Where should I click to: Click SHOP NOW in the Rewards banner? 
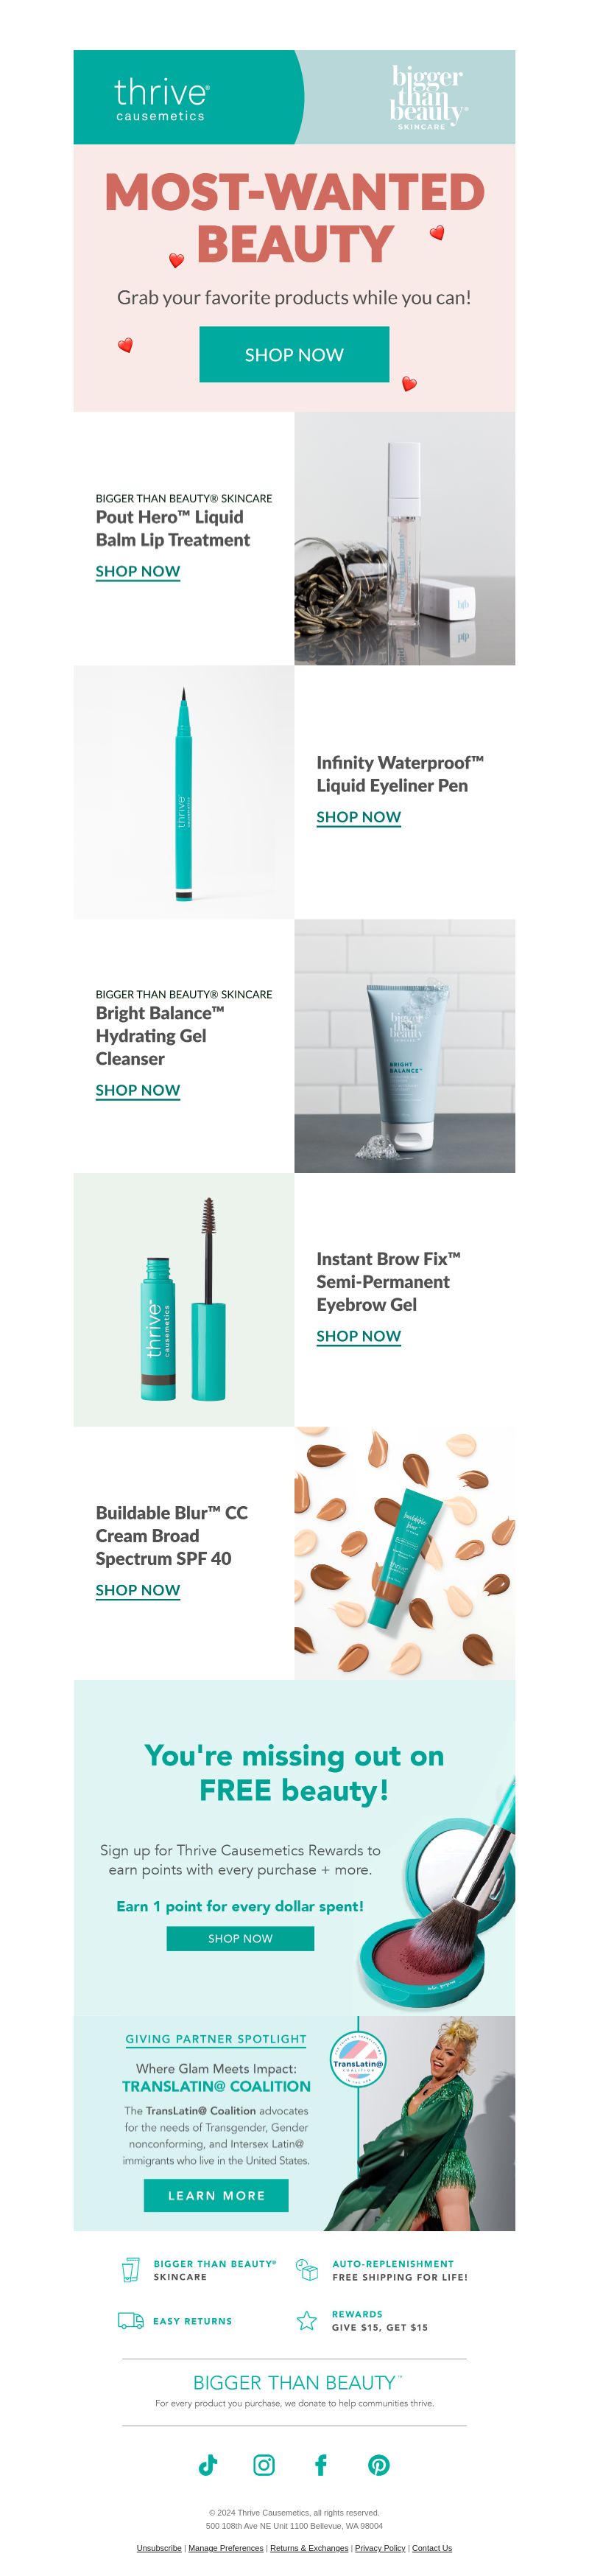coord(240,1938)
